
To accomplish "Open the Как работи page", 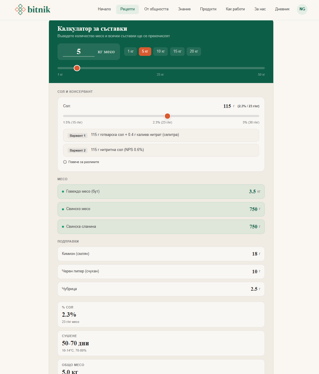I will 235,9.
